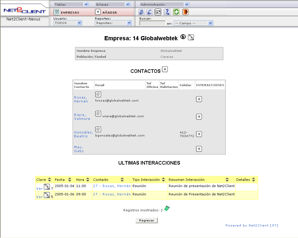Sort by Tipo Interacción arrows
This screenshot has height=238, width=298.
164,180
